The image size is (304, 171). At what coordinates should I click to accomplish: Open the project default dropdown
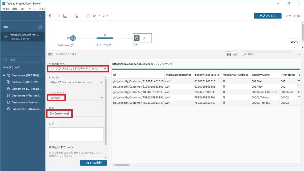[x=76, y=98]
